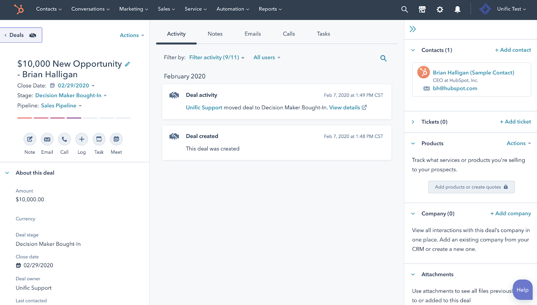Open the Help button

click(523, 290)
